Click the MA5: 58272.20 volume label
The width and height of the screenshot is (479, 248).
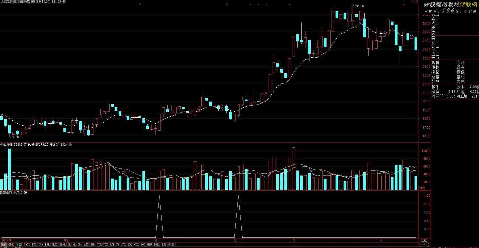point(38,145)
